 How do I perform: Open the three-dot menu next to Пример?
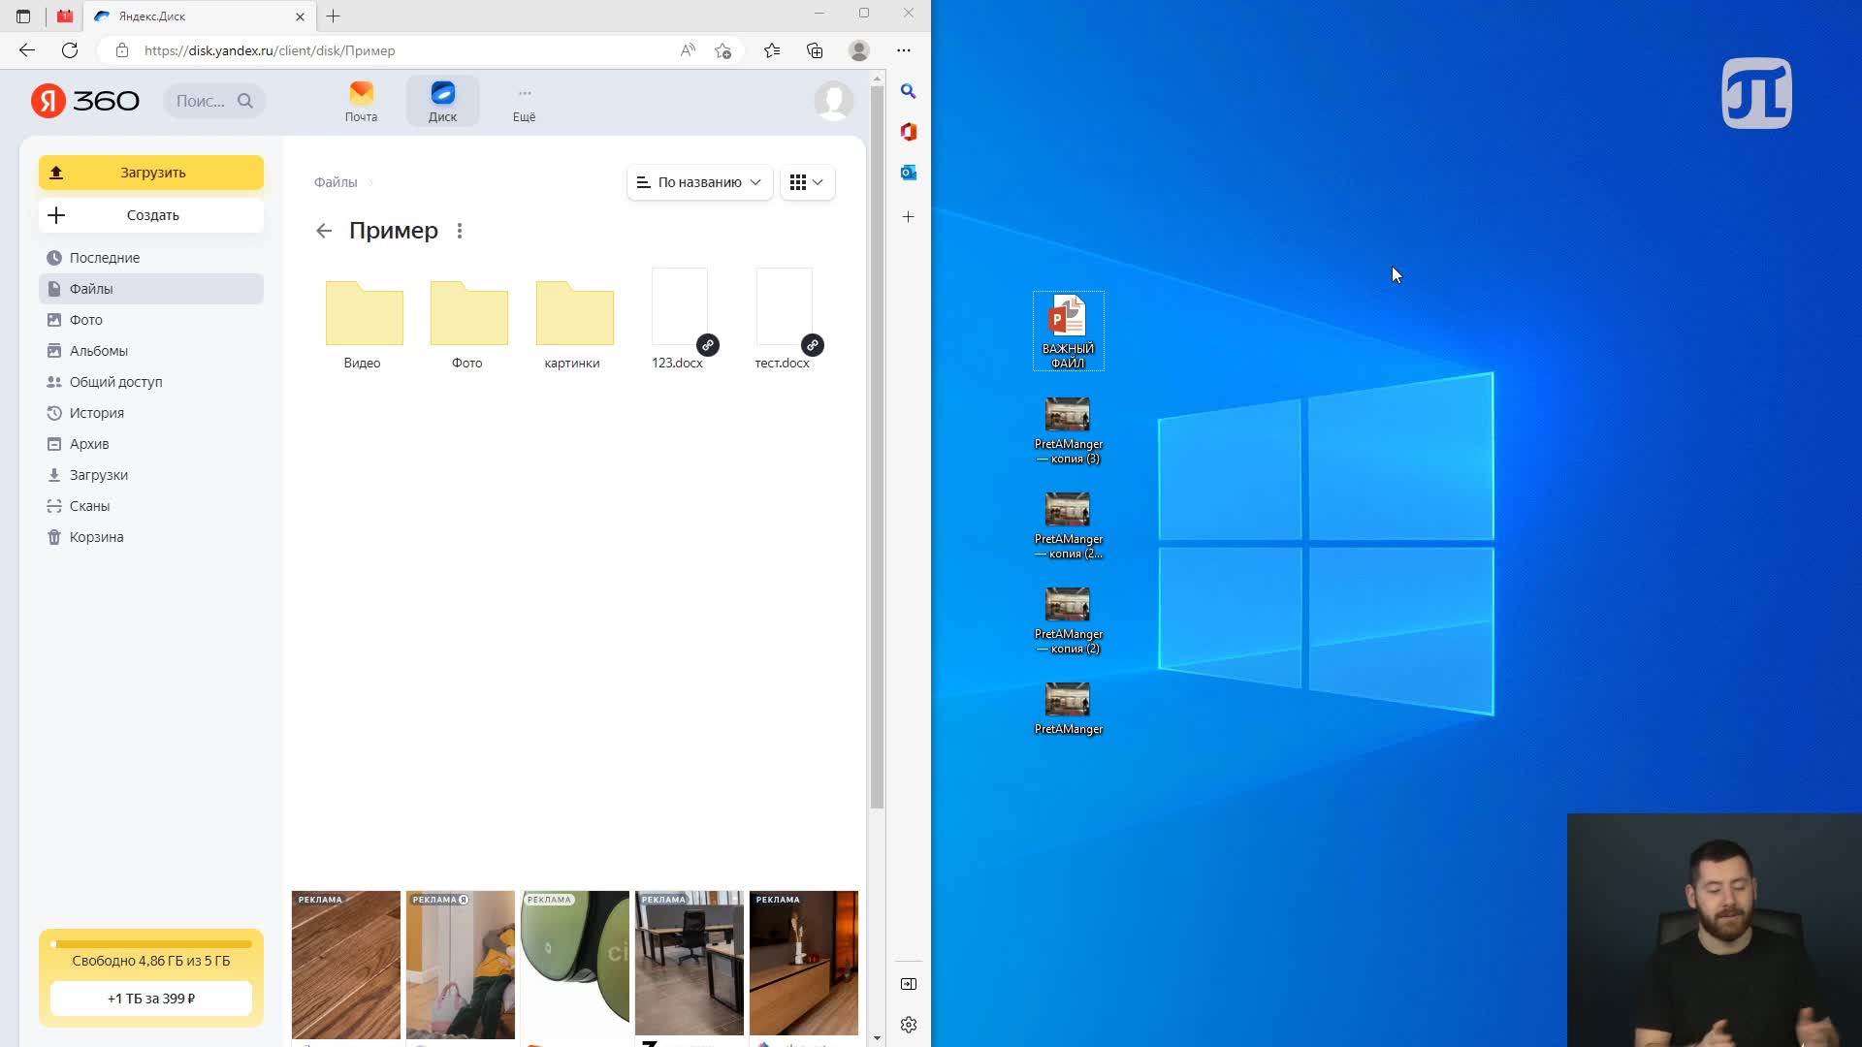click(460, 231)
